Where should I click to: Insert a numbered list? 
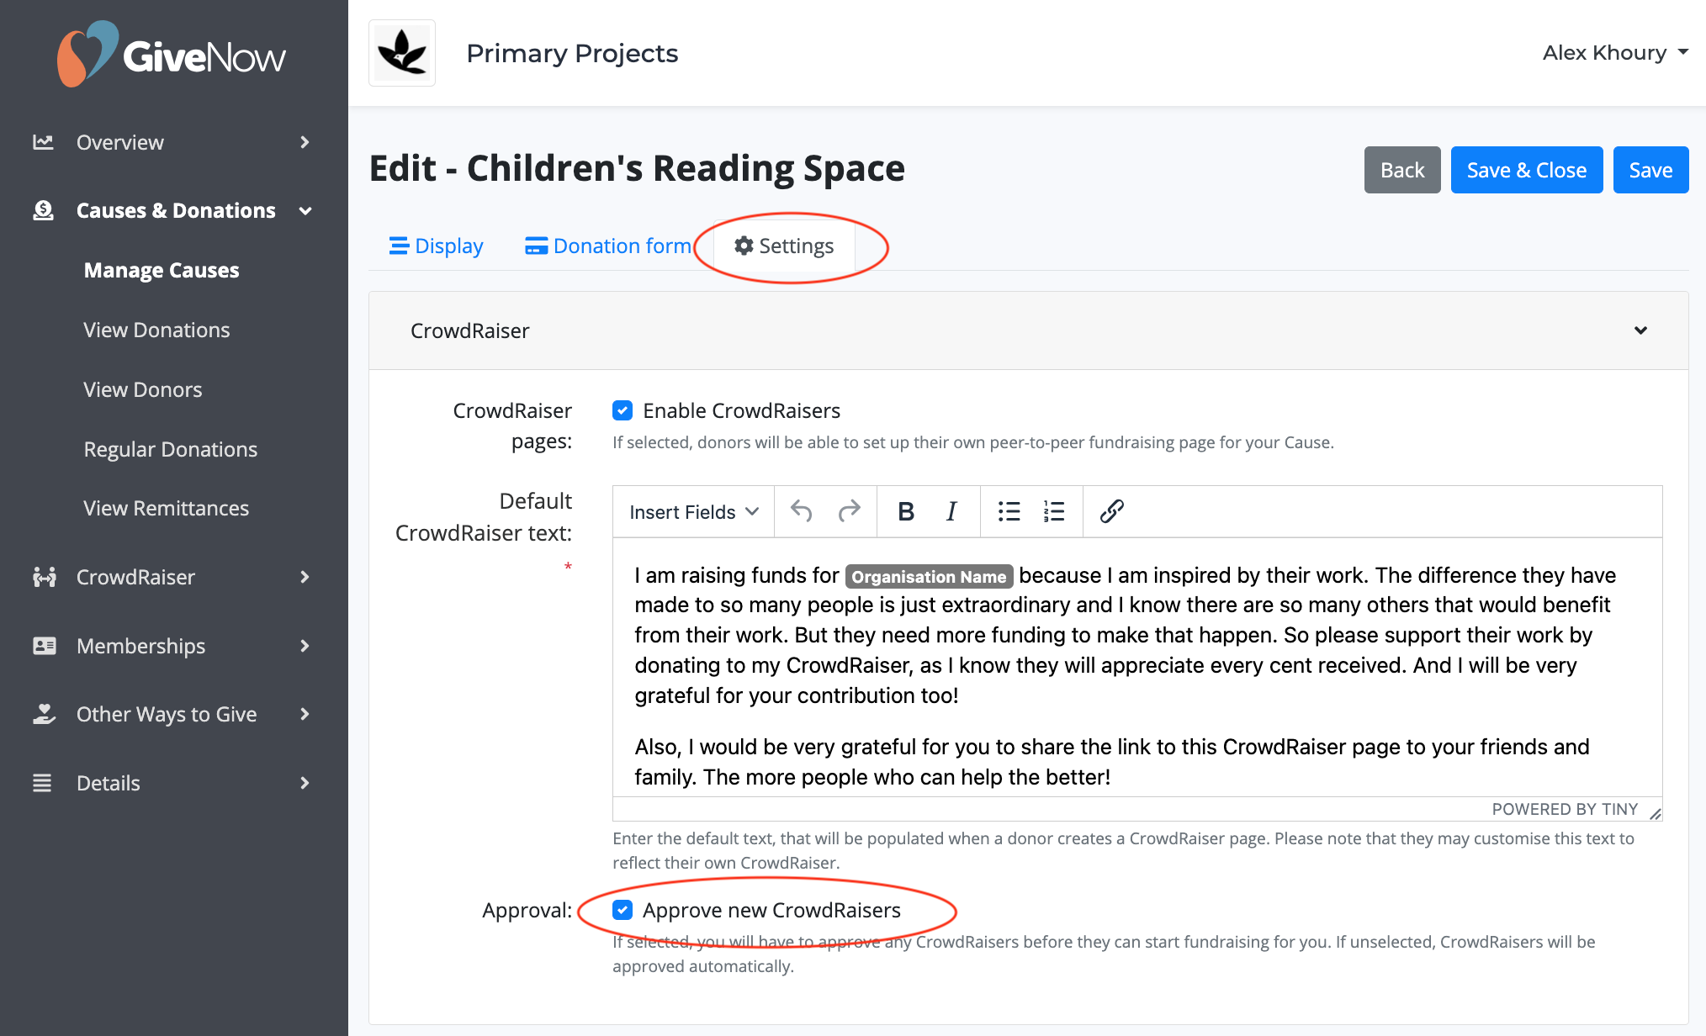tap(1054, 511)
